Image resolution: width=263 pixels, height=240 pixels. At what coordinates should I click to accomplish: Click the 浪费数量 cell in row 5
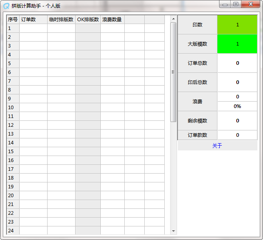coord(112,64)
